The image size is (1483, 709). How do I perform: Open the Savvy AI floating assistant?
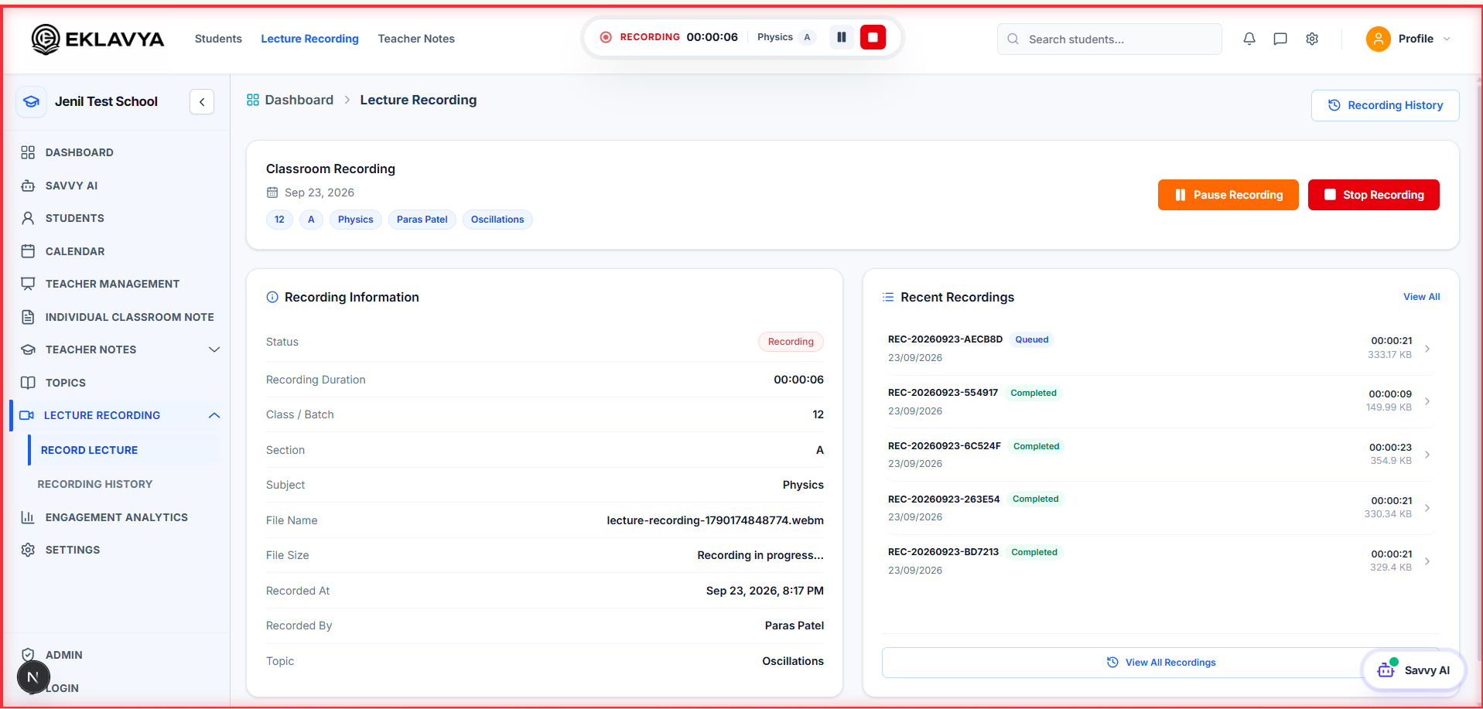pyautogui.click(x=1413, y=670)
